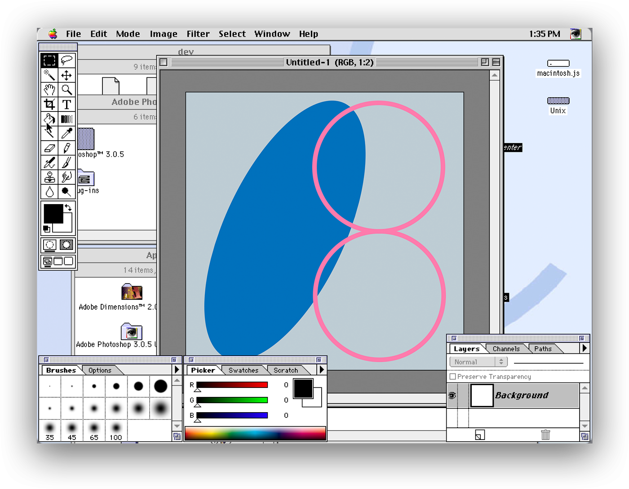This screenshot has height=489, width=629.
Task: Open the Normal blend mode dropdown
Action: [x=478, y=362]
